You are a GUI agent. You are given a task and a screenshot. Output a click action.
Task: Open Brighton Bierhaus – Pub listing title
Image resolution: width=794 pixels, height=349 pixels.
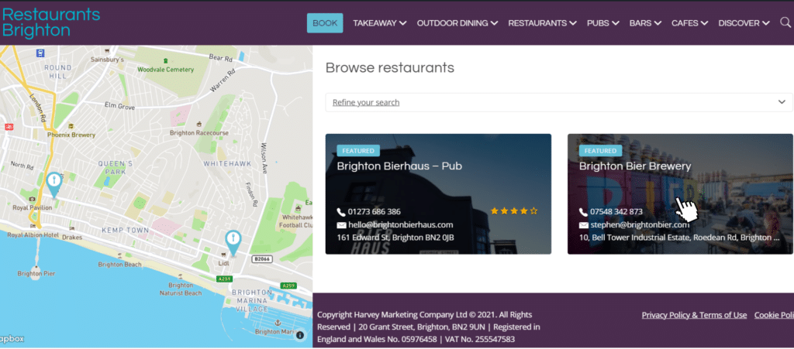(x=399, y=166)
